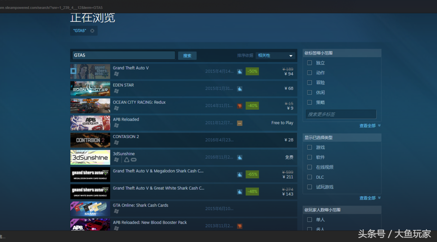This screenshot has width=437, height=242.
Task: Click the -50% discount badge
Action: (x=252, y=71)
